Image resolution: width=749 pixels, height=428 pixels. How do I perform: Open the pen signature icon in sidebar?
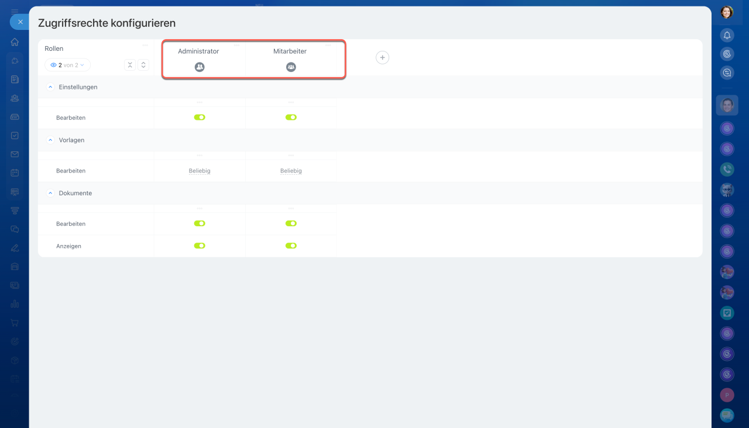[15, 248]
